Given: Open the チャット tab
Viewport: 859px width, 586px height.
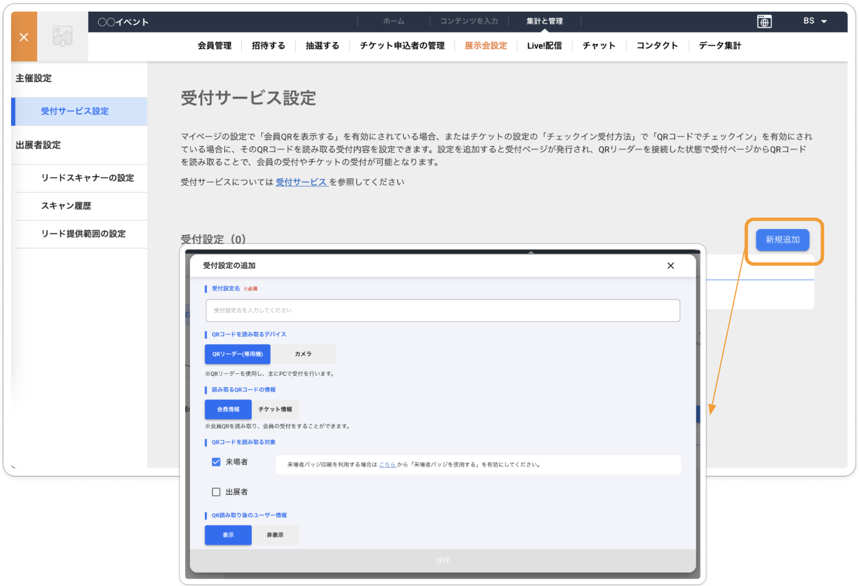Looking at the screenshot, I should (x=599, y=45).
